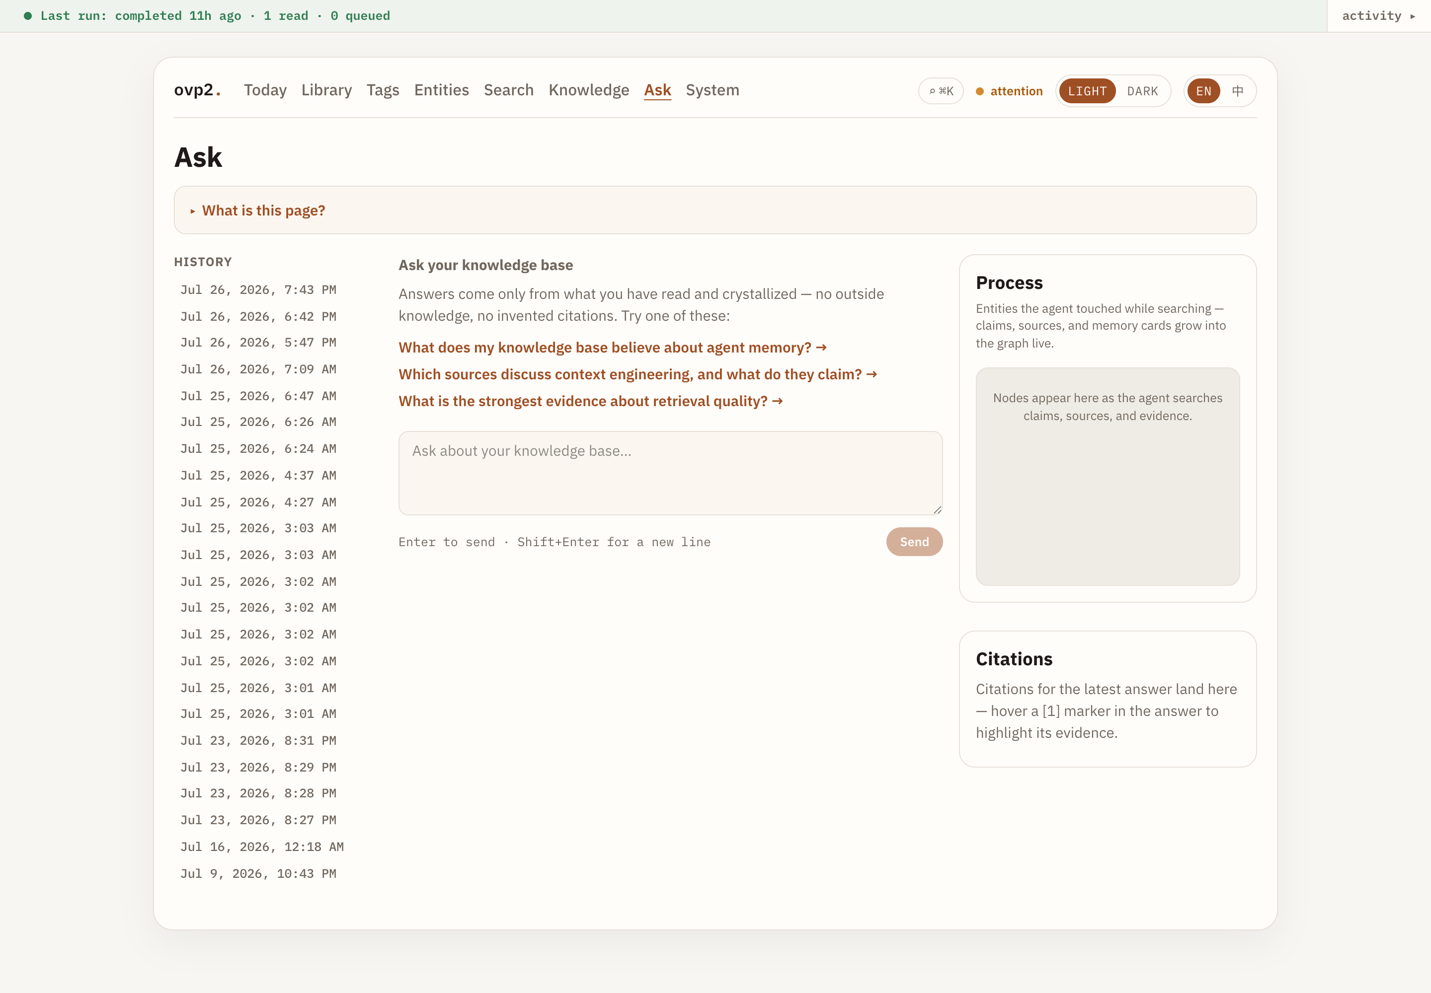Open history entry Jul 16, 2026, 12:18 AM
Screen dimensions: 1431x993
(x=262, y=848)
